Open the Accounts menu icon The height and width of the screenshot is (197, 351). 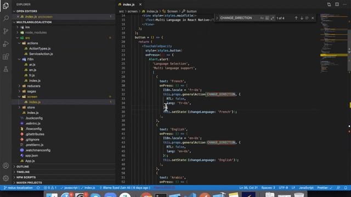(6, 165)
